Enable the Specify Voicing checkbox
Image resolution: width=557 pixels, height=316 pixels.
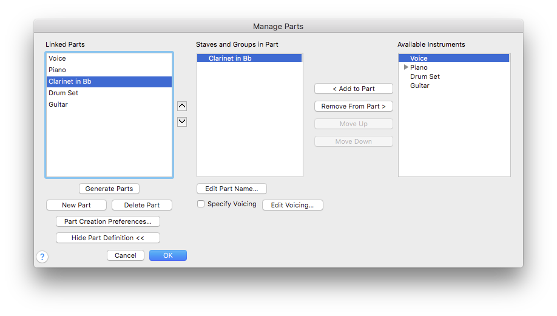coord(201,204)
